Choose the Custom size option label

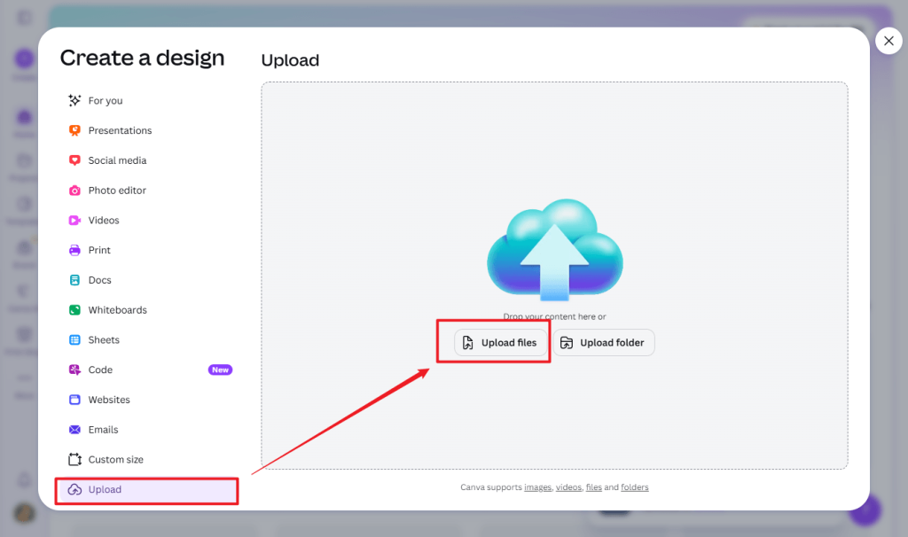point(116,459)
